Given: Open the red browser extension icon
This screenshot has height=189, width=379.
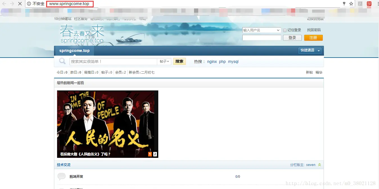Looking at the screenshot, I should tap(369, 4).
